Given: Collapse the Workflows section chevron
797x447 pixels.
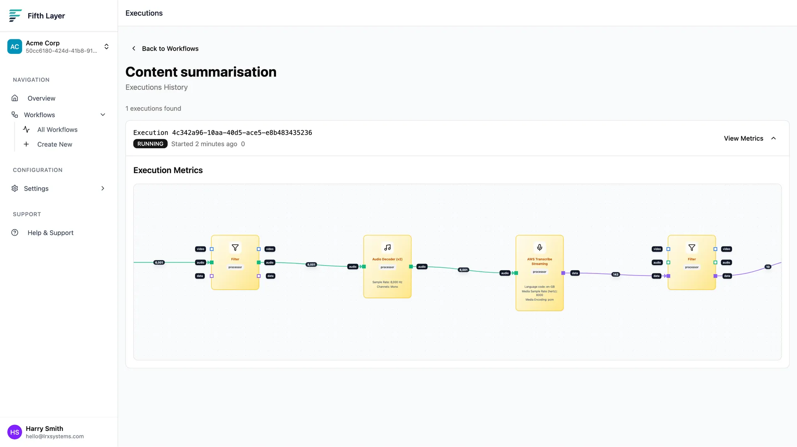Looking at the screenshot, I should (x=103, y=114).
